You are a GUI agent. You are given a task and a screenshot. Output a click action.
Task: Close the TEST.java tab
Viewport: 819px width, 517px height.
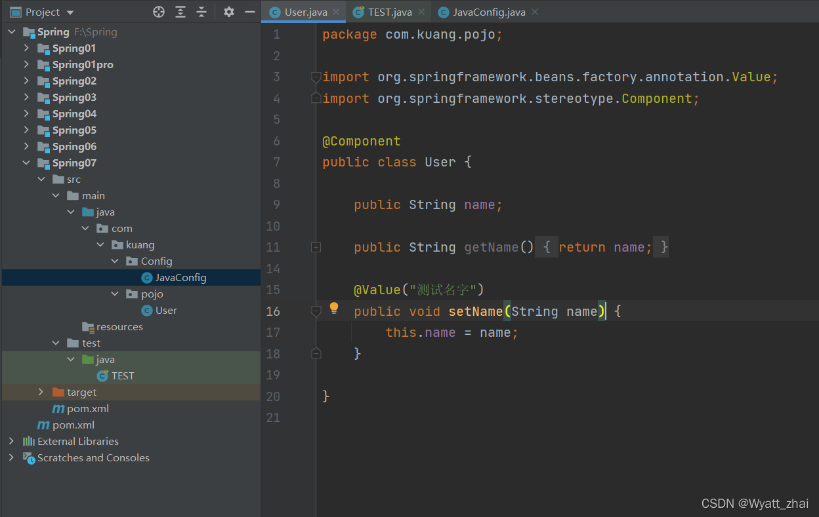pyautogui.click(x=421, y=12)
